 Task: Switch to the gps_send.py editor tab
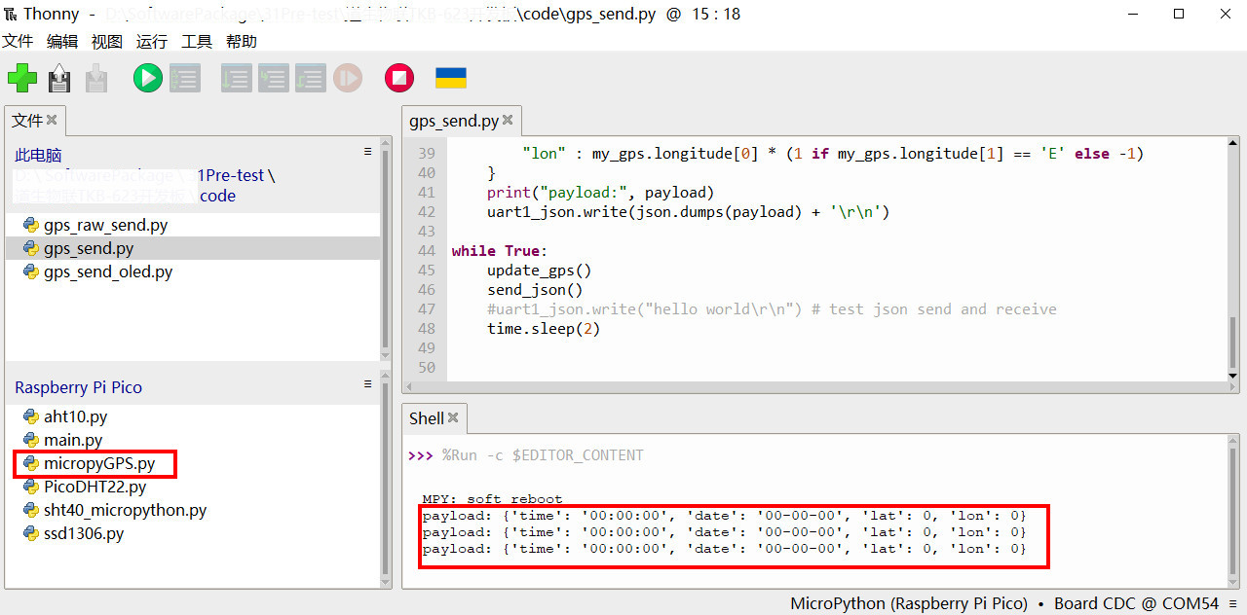[454, 121]
